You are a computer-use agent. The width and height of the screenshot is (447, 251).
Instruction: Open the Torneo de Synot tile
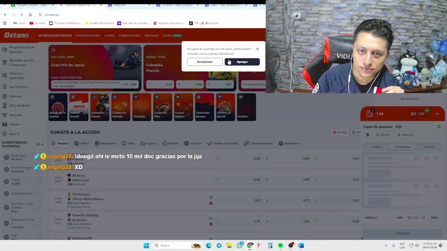coord(226,107)
